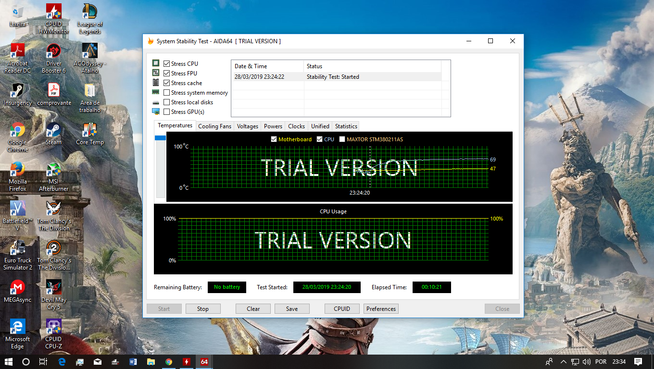Screen dimensions: 654x369
Task: Open the Windows Start menu
Action: pyautogui.click(x=9, y=362)
